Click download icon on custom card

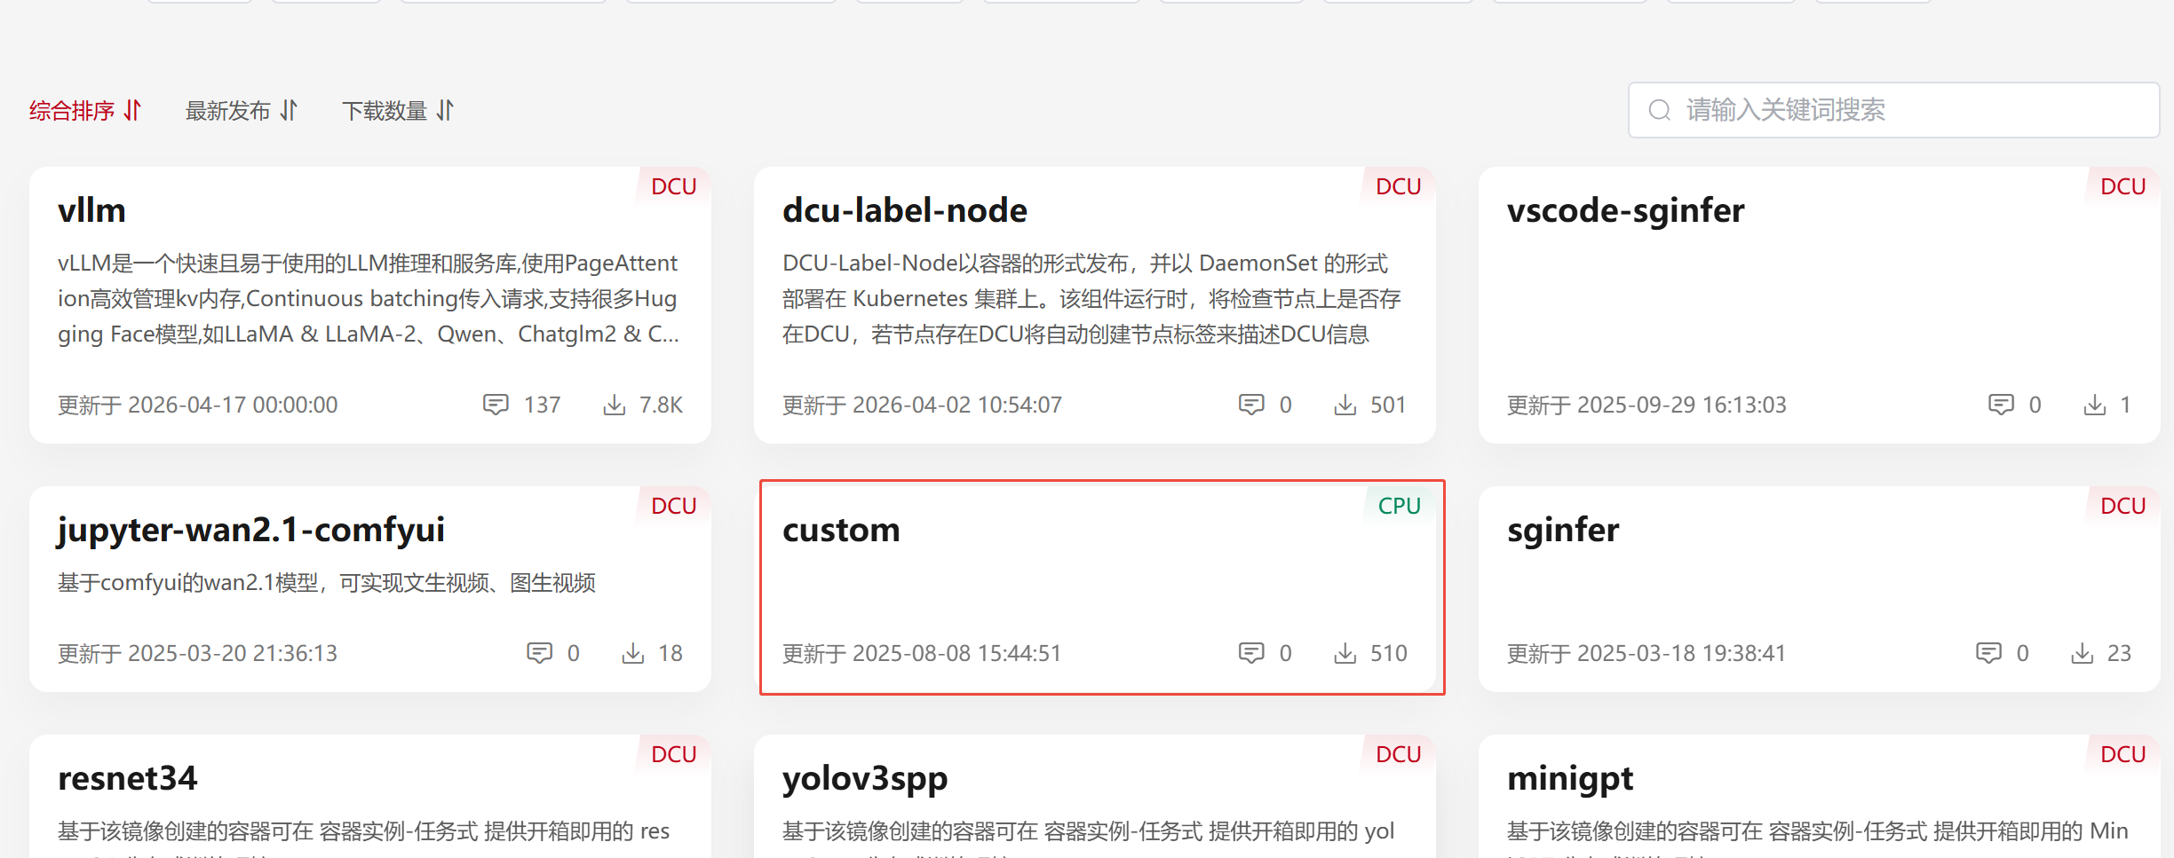[1345, 653]
